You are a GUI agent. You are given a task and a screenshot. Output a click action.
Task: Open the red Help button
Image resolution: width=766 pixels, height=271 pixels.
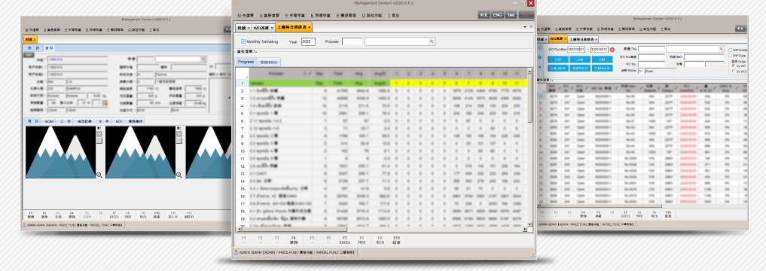click(x=526, y=15)
